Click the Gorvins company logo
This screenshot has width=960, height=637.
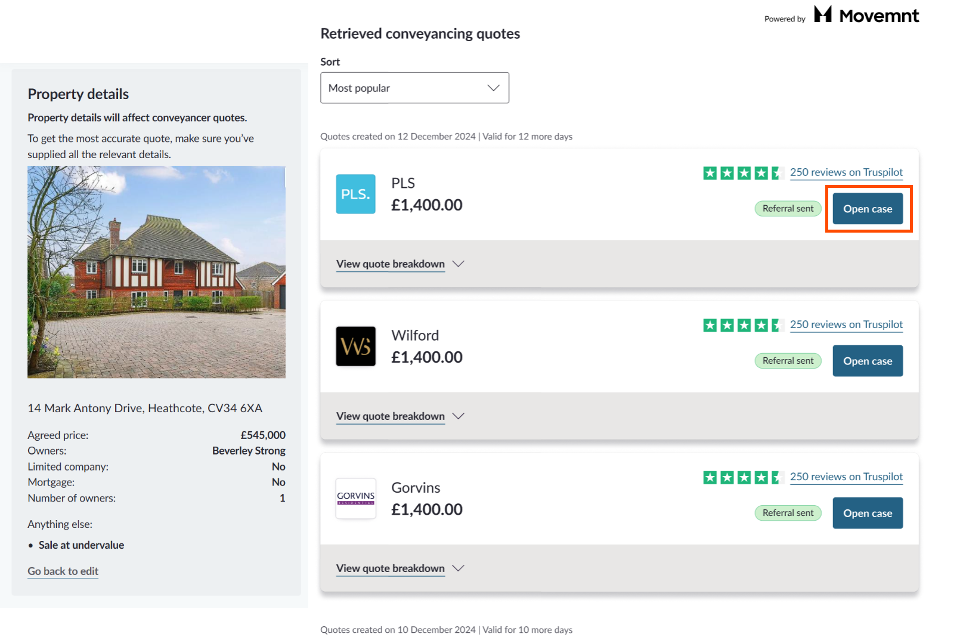(356, 498)
